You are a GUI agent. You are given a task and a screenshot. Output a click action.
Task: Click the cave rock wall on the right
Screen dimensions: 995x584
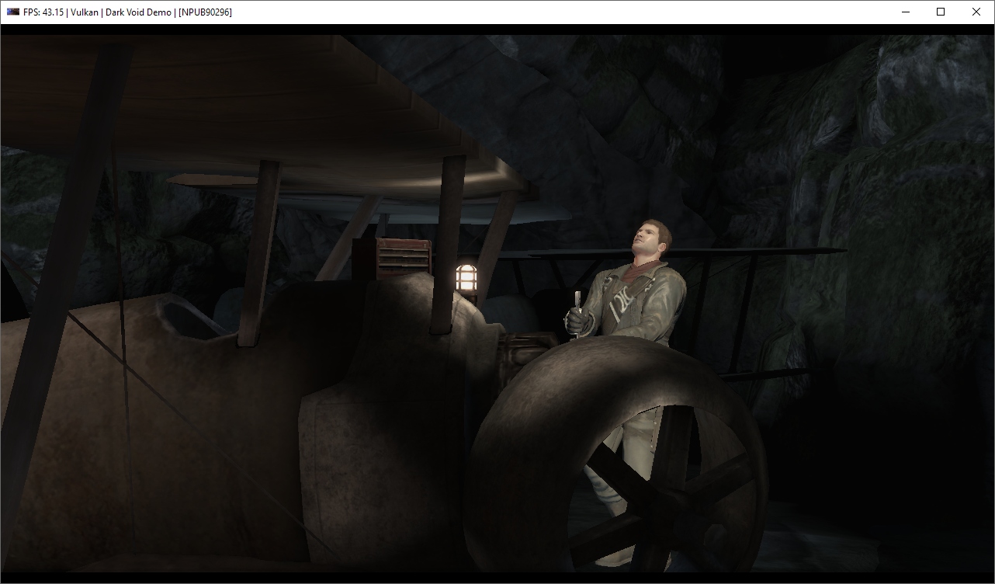pos(893,233)
